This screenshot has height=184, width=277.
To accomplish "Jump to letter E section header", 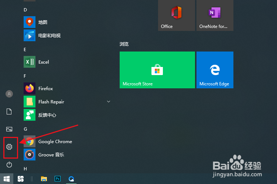I will coord(25,50).
